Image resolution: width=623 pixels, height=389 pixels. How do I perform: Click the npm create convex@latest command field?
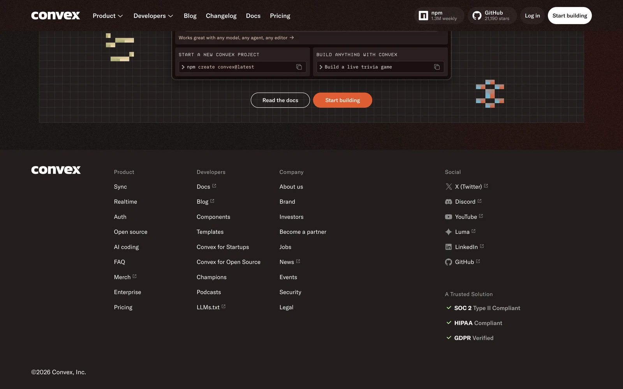pos(242,67)
